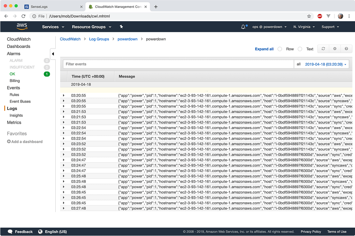The image size is (355, 236).
Task: Click the Message column header
Action: pos(127,76)
